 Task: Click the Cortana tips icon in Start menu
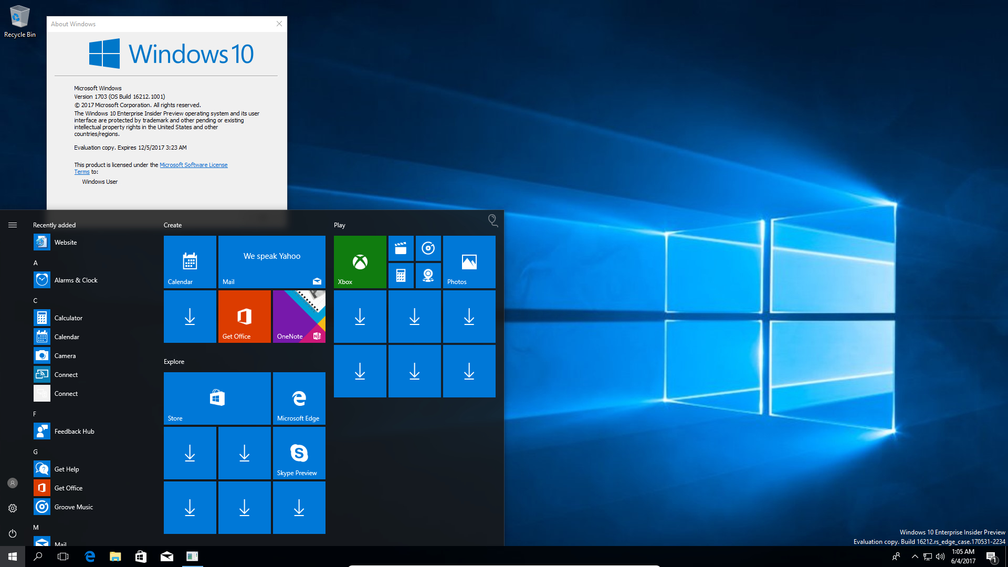[492, 220]
